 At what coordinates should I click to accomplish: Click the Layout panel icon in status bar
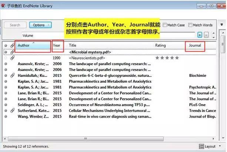(201, 146)
